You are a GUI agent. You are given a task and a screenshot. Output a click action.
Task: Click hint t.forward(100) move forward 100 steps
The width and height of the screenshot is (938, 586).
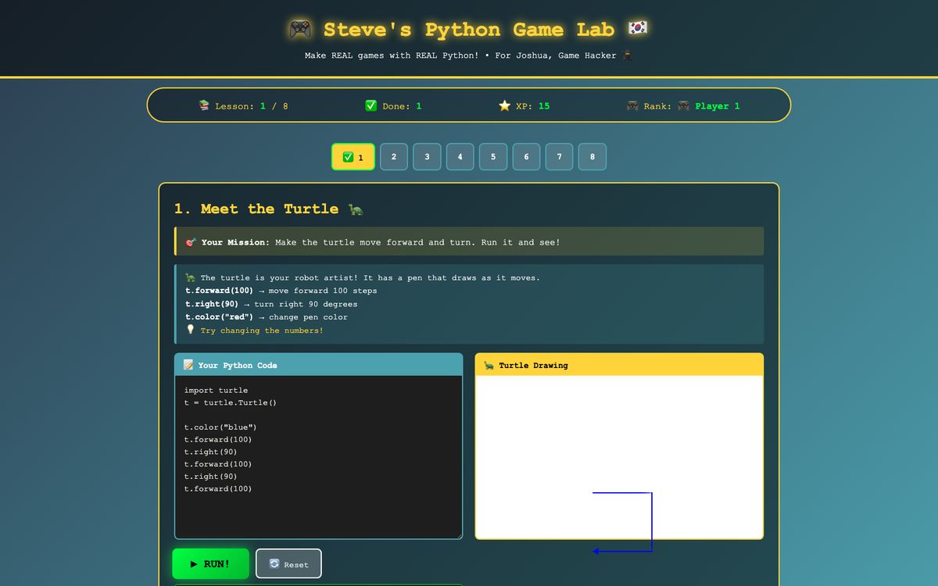pos(281,291)
